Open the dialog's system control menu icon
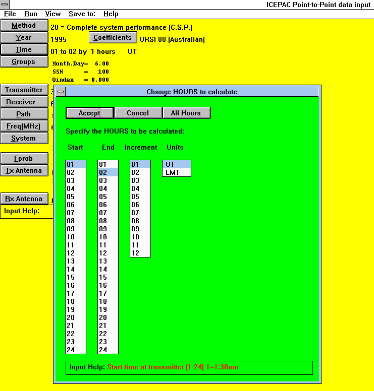Viewport: 374px width, 391px height. (x=61, y=92)
